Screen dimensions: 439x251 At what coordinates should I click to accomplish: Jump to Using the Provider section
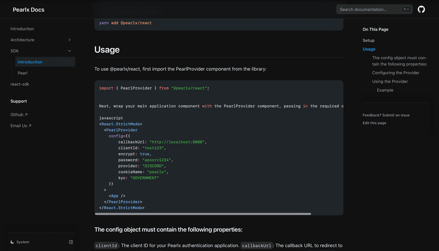click(x=390, y=81)
